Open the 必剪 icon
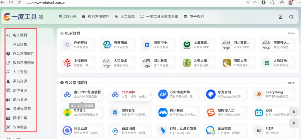The width and height of the screenshot is (301, 139). (259, 112)
